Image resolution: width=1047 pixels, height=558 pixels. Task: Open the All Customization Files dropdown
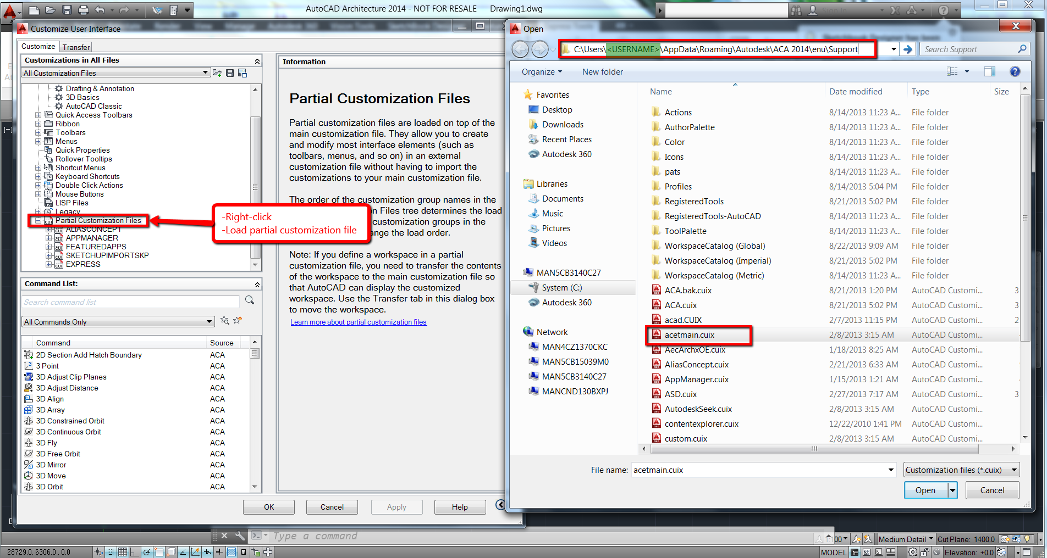click(x=116, y=73)
